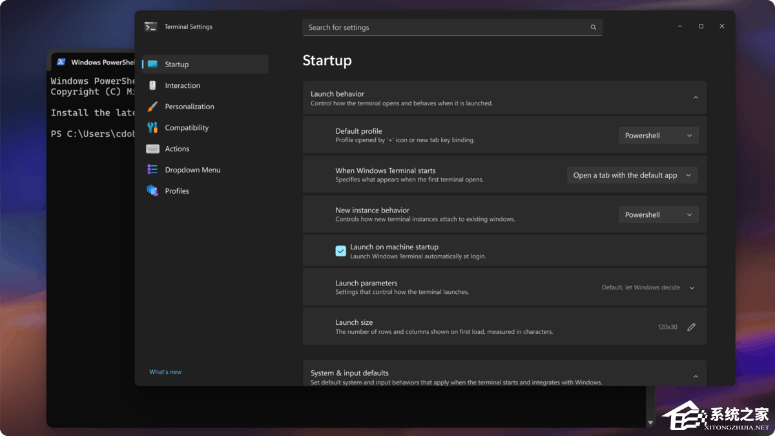
Task: Click the 120x30 launch size value
Action: (668, 327)
